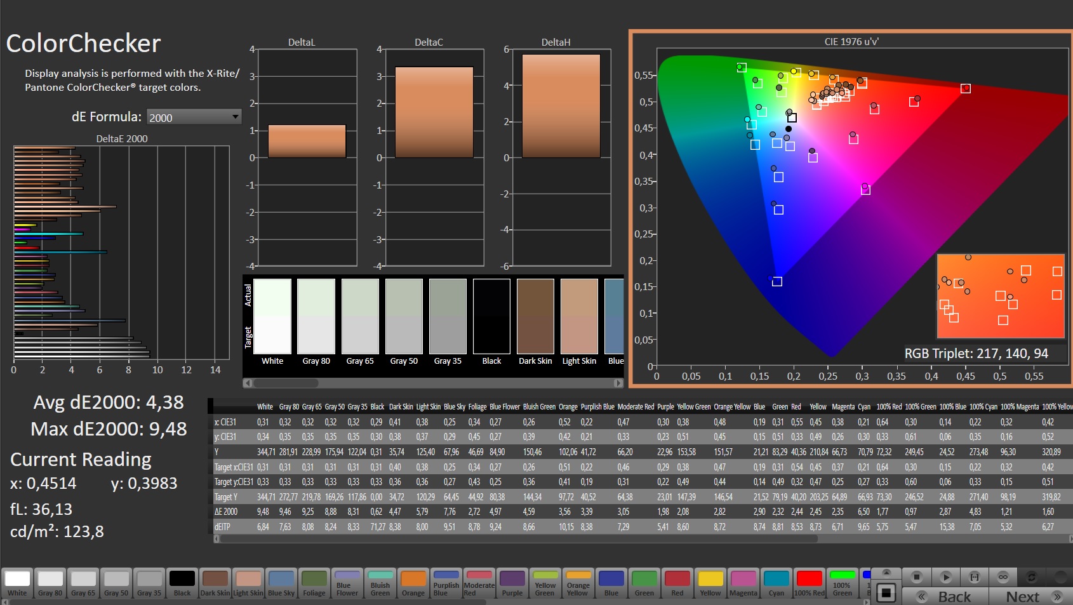Click the swatch preview horizontal scrollbar

[433, 383]
